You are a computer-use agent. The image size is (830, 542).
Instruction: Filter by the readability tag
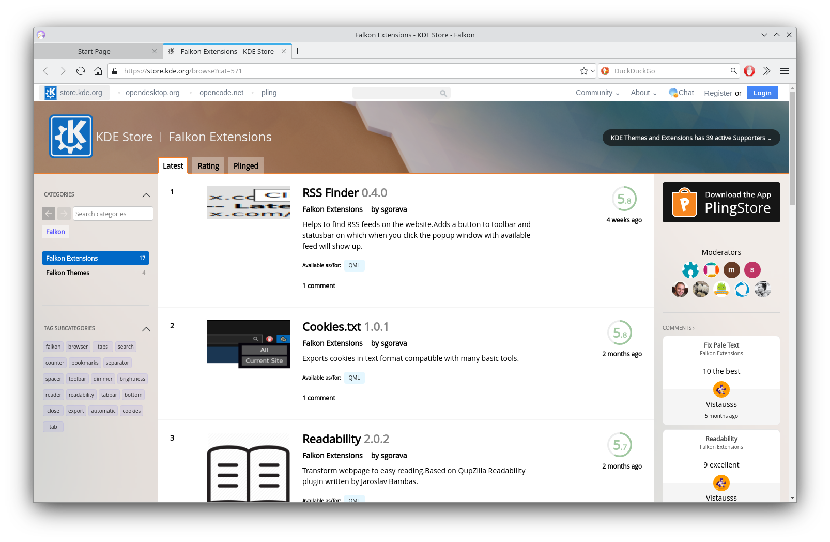[81, 395]
